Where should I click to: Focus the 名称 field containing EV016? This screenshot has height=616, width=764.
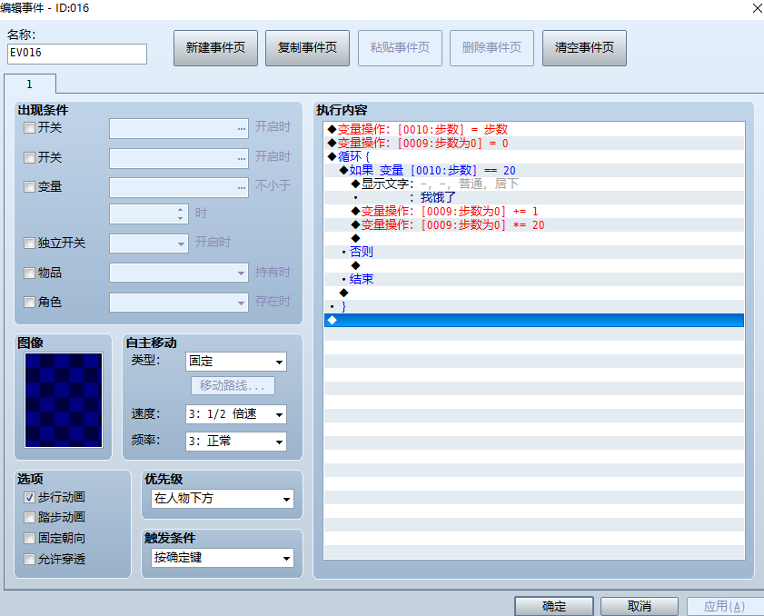(x=77, y=54)
